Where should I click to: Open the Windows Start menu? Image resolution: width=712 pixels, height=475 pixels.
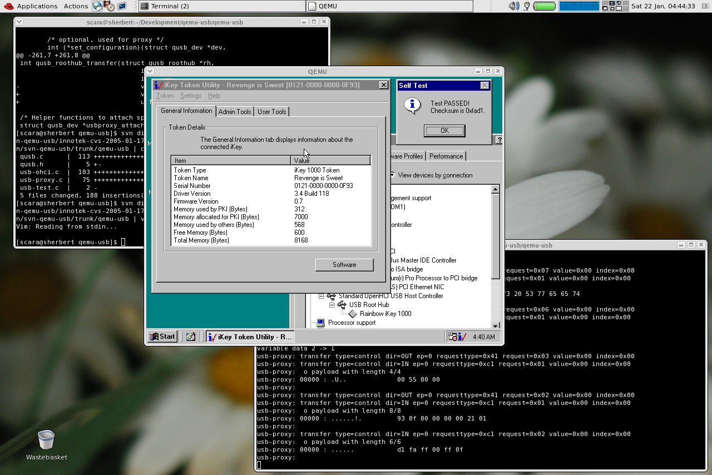click(162, 337)
